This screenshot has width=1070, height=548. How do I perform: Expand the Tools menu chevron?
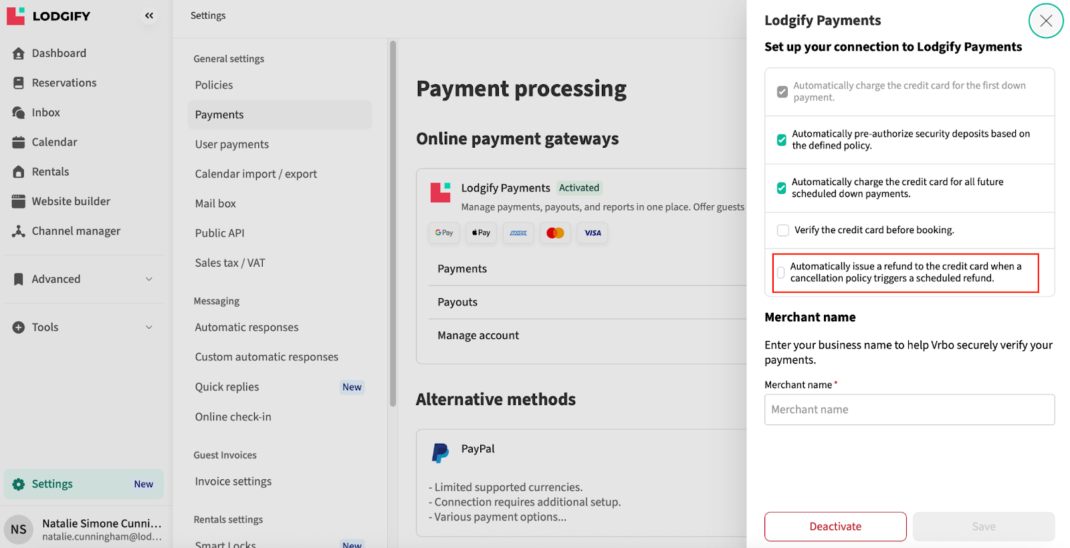pos(149,327)
